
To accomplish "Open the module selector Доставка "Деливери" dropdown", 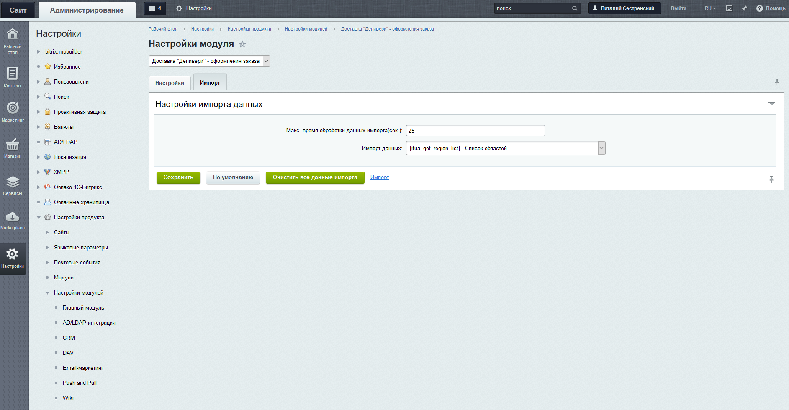I will click(209, 61).
